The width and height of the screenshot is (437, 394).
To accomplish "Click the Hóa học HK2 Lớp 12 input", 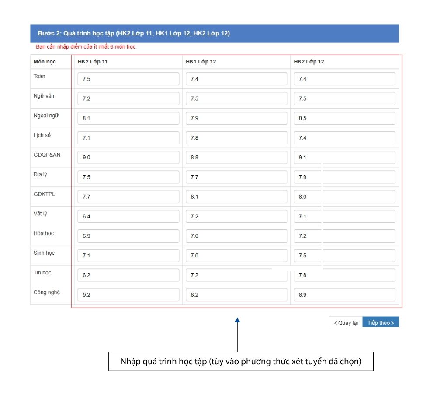I will tap(344, 236).
